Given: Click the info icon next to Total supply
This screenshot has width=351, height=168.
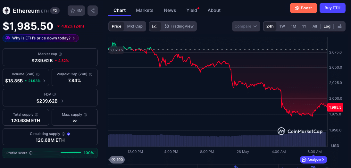Looking at the screenshot, I should coord(37,114).
